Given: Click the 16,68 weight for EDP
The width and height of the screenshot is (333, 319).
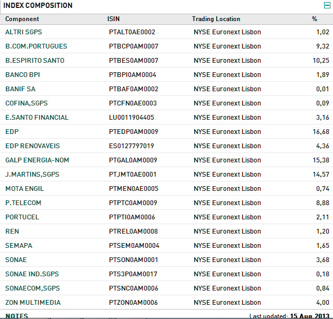Looking at the screenshot, I should [x=321, y=132].
